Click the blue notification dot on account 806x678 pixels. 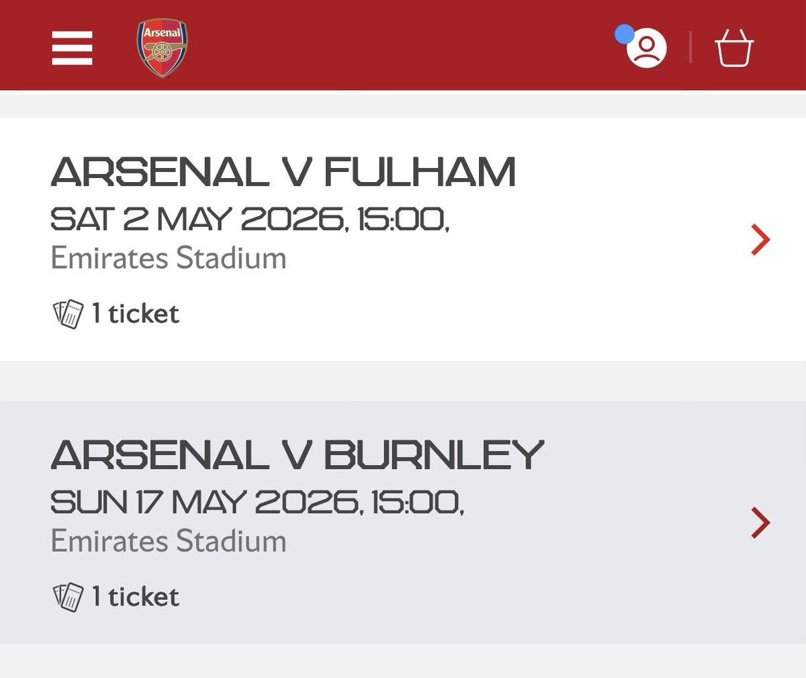[x=625, y=34]
